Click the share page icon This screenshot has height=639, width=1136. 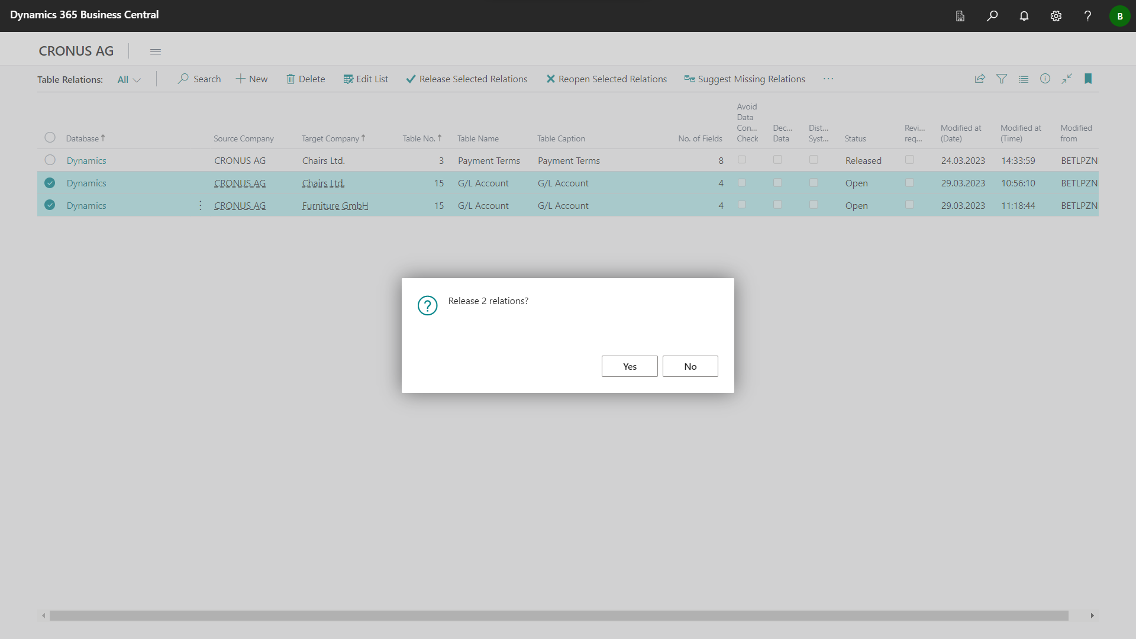pyautogui.click(x=980, y=79)
